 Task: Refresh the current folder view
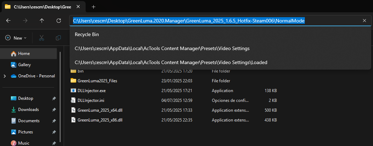tap(59, 21)
